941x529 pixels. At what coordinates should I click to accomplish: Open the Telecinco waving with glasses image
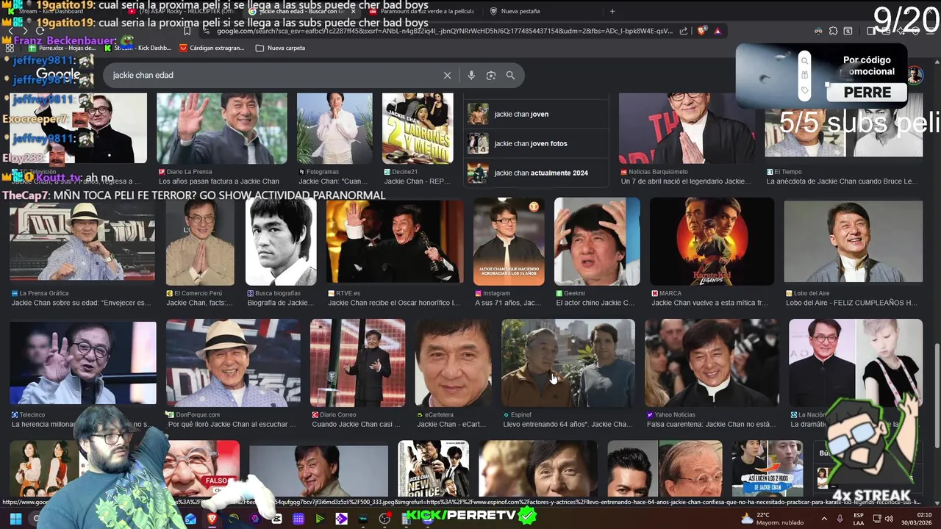point(82,363)
